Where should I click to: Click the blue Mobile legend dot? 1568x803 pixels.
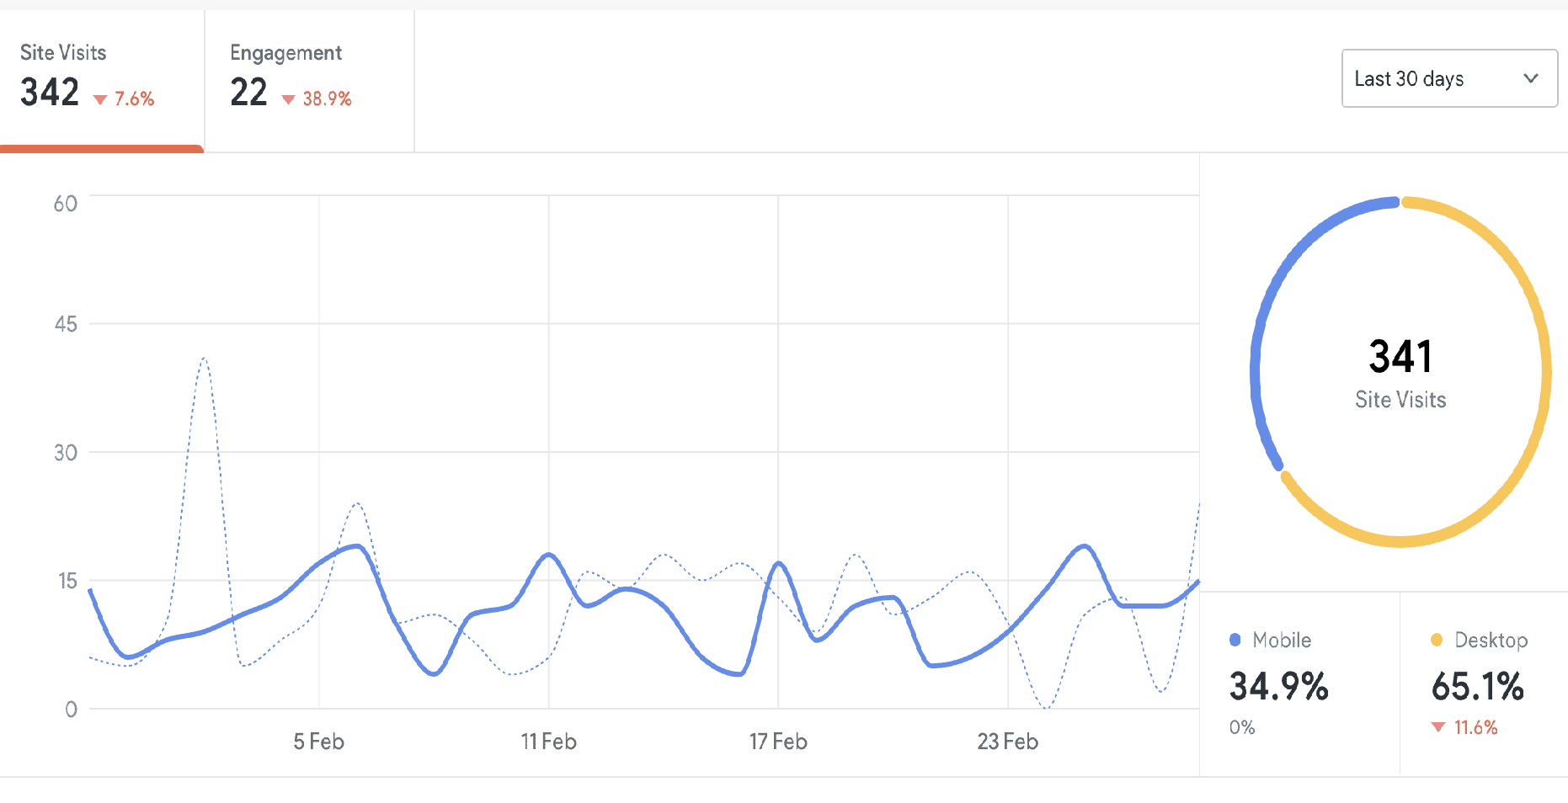(x=1235, y=640)
